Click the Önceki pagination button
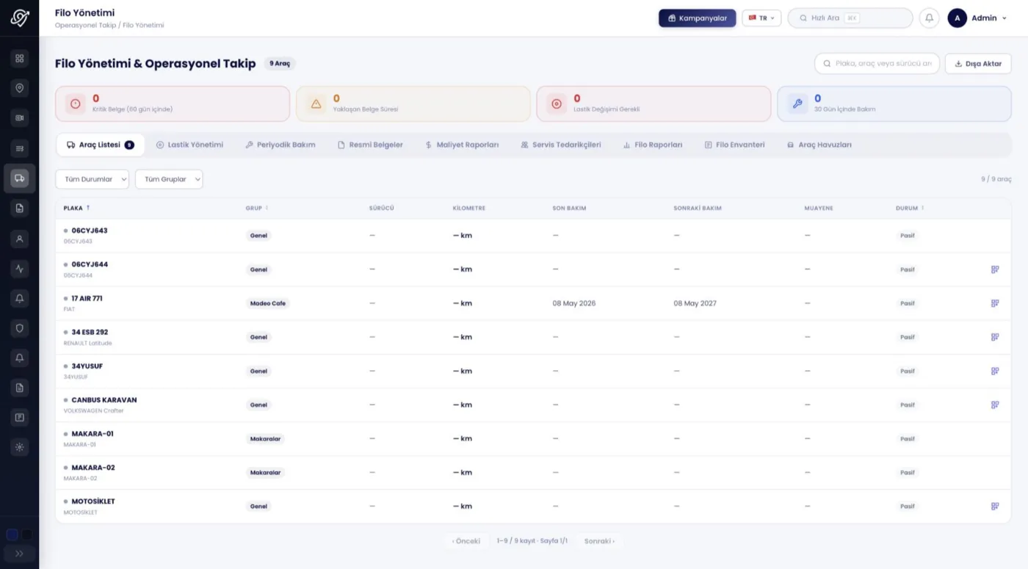 coord(466,541)
